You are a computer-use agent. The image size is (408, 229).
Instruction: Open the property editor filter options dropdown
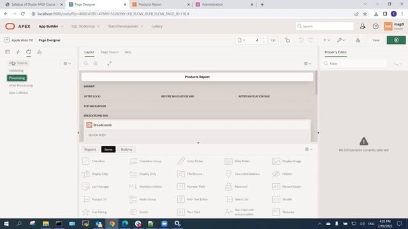(x=398, y=64)
